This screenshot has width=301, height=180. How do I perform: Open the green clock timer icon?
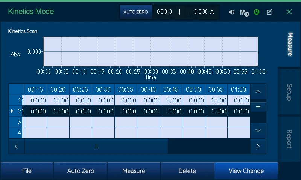click(257, 12)
